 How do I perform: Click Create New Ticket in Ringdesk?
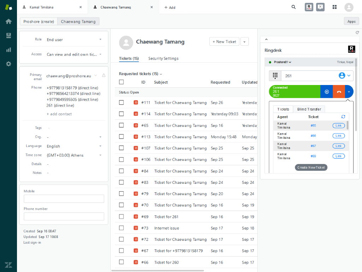[x=311, y=167]
